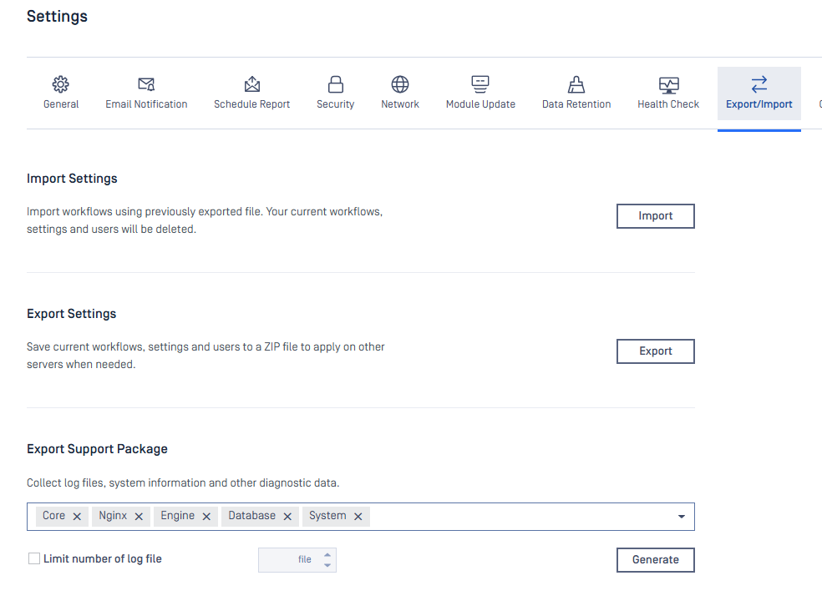Expand the support package components dropdown

point(682,517)
